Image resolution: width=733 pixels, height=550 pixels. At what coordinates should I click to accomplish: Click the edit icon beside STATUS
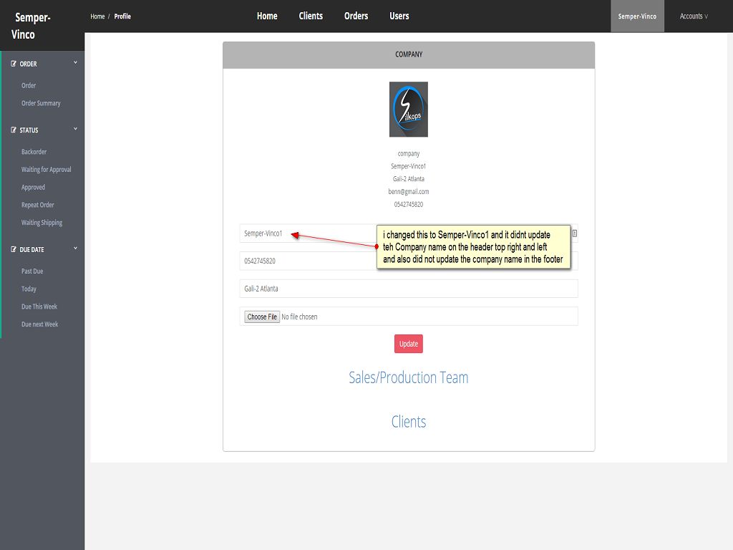click(x=14, y=130)
